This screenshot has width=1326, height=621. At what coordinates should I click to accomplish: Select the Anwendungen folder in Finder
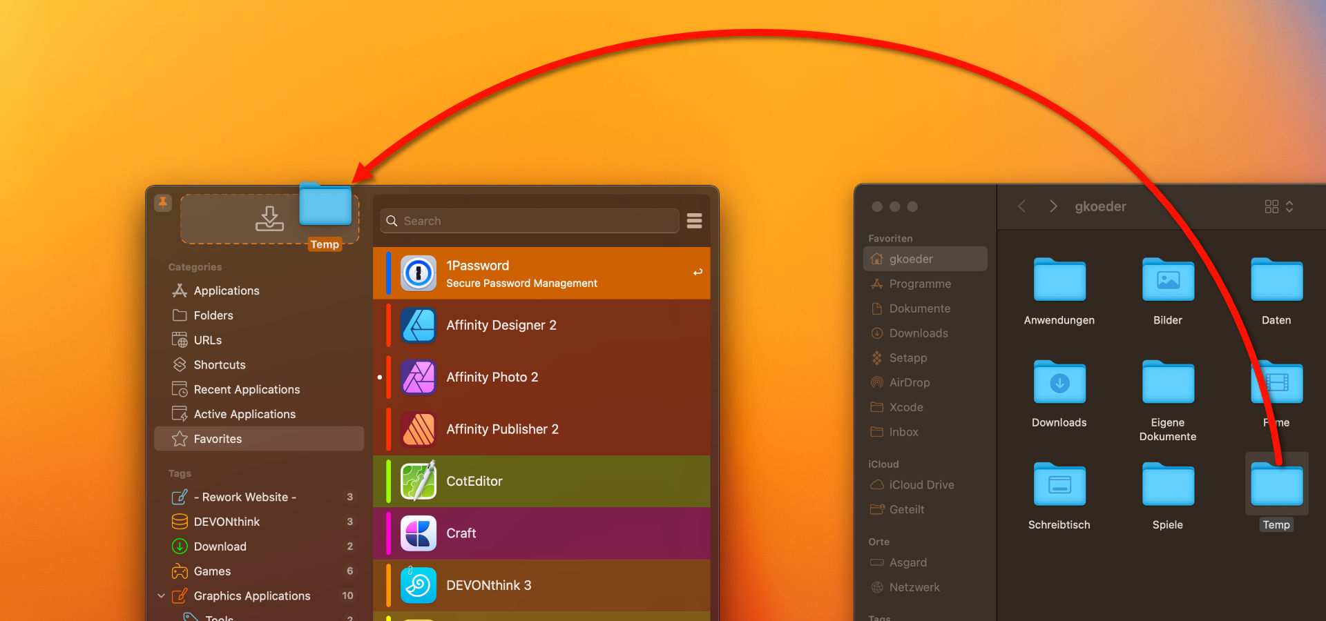point(1059,279)
